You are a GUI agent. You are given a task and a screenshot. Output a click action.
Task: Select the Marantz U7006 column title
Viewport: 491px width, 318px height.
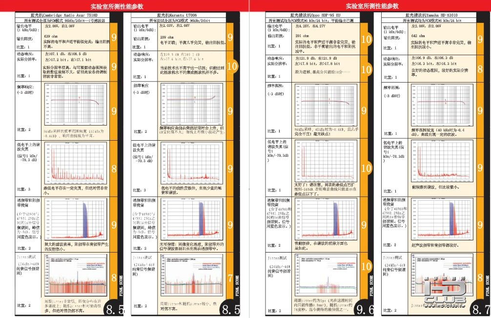pyautogui.click(x=177, y=15)
